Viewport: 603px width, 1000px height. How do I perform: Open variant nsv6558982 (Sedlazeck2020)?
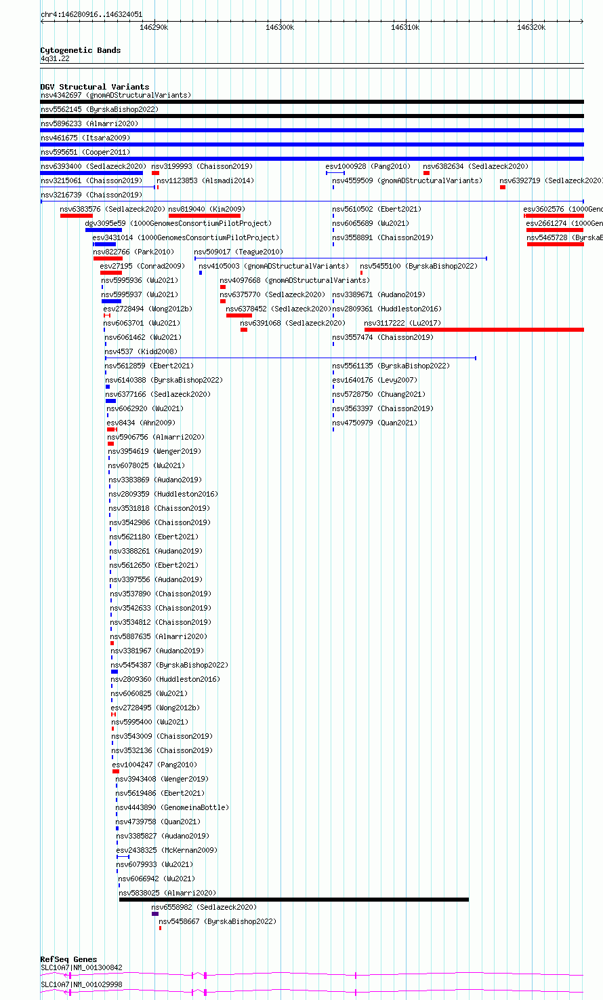click(x=204, y=907)
